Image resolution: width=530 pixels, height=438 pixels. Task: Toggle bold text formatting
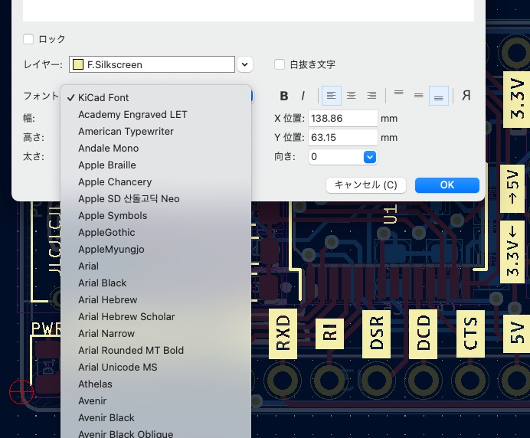click(x=284, y=96)
